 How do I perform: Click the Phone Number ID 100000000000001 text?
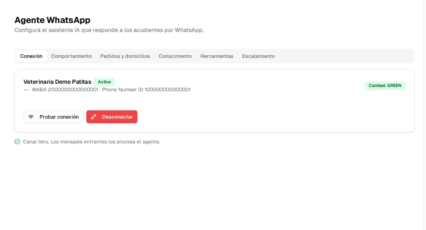[146, 89]
